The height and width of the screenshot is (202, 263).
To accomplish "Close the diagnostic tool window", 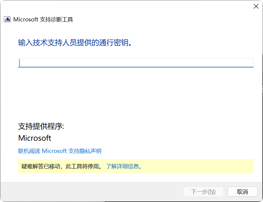I will point(256,6).
